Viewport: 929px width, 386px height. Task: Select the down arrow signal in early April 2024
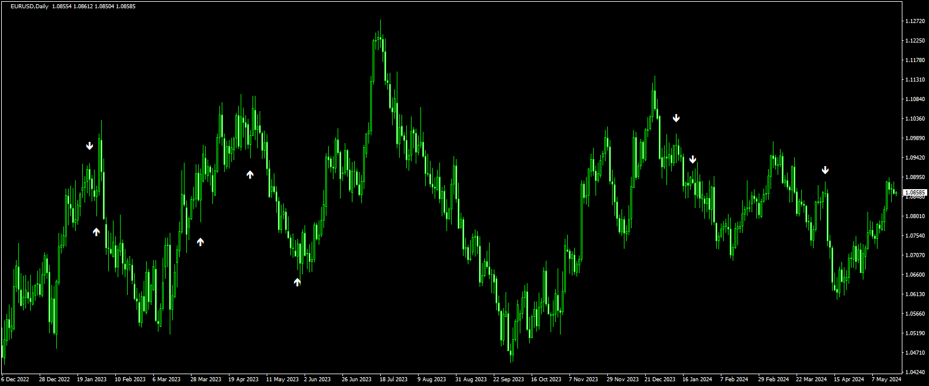click(x=825, y=170)
